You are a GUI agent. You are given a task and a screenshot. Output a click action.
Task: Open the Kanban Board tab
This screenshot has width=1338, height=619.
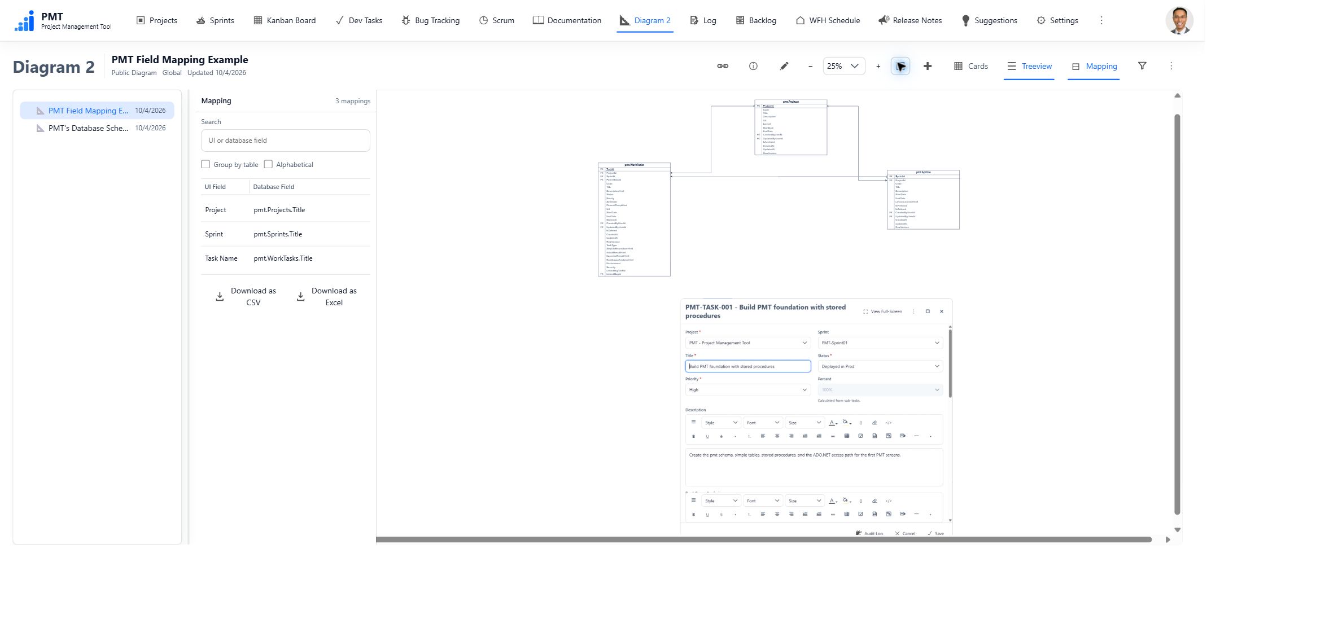point(285,20)
